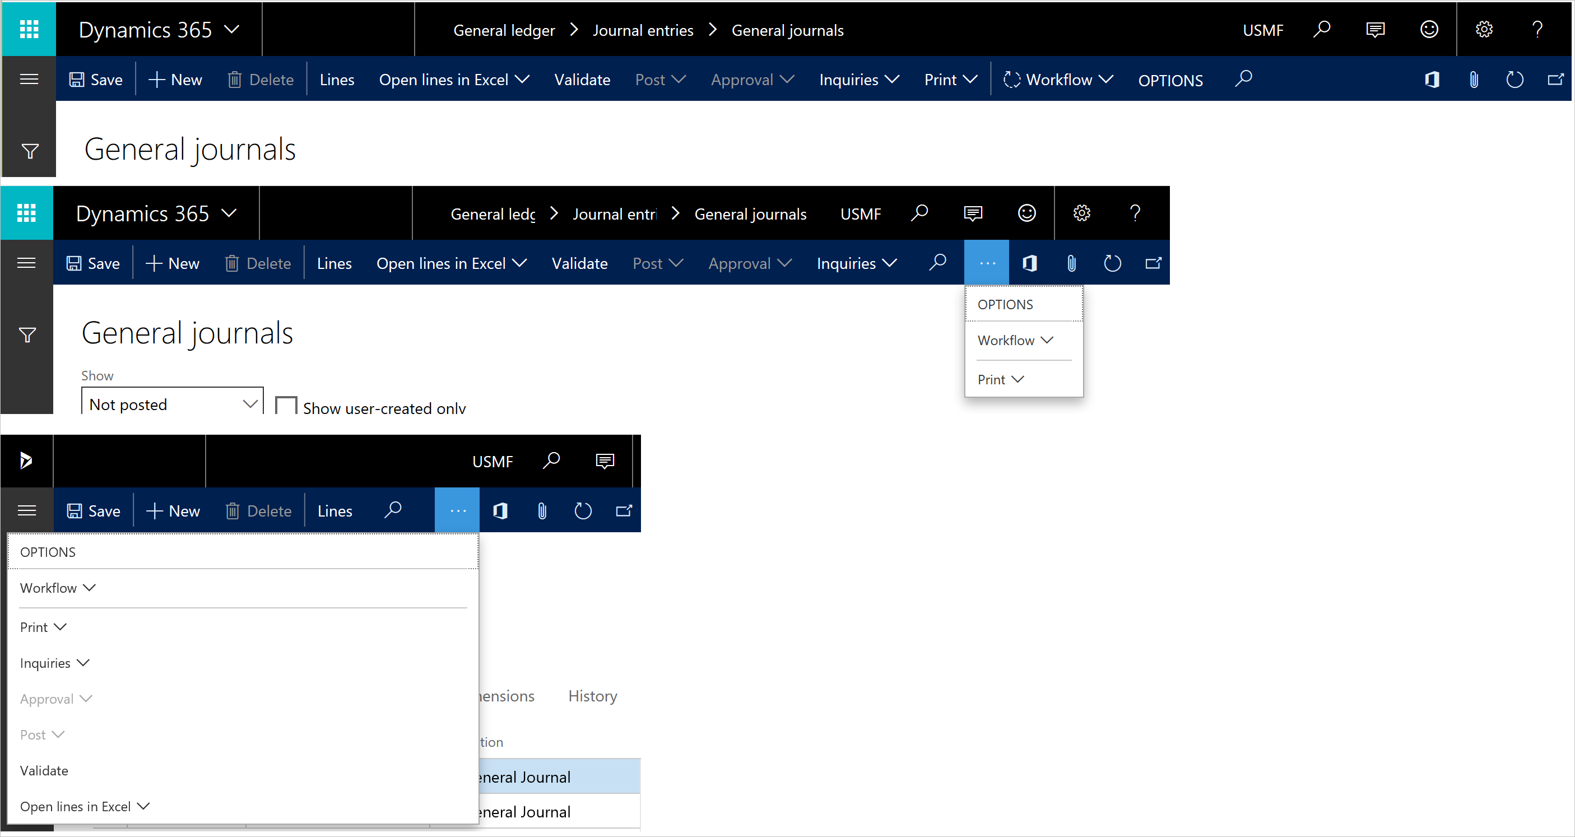
Task: Expand Workflow menu in top action bar
Action: pyautogui.click(x=1058, y=80)
